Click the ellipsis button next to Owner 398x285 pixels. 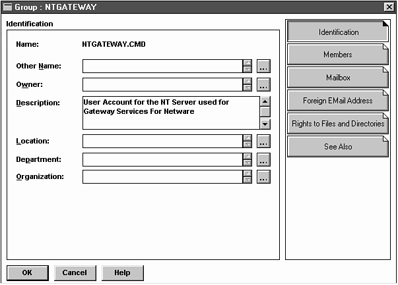point(263,85)
